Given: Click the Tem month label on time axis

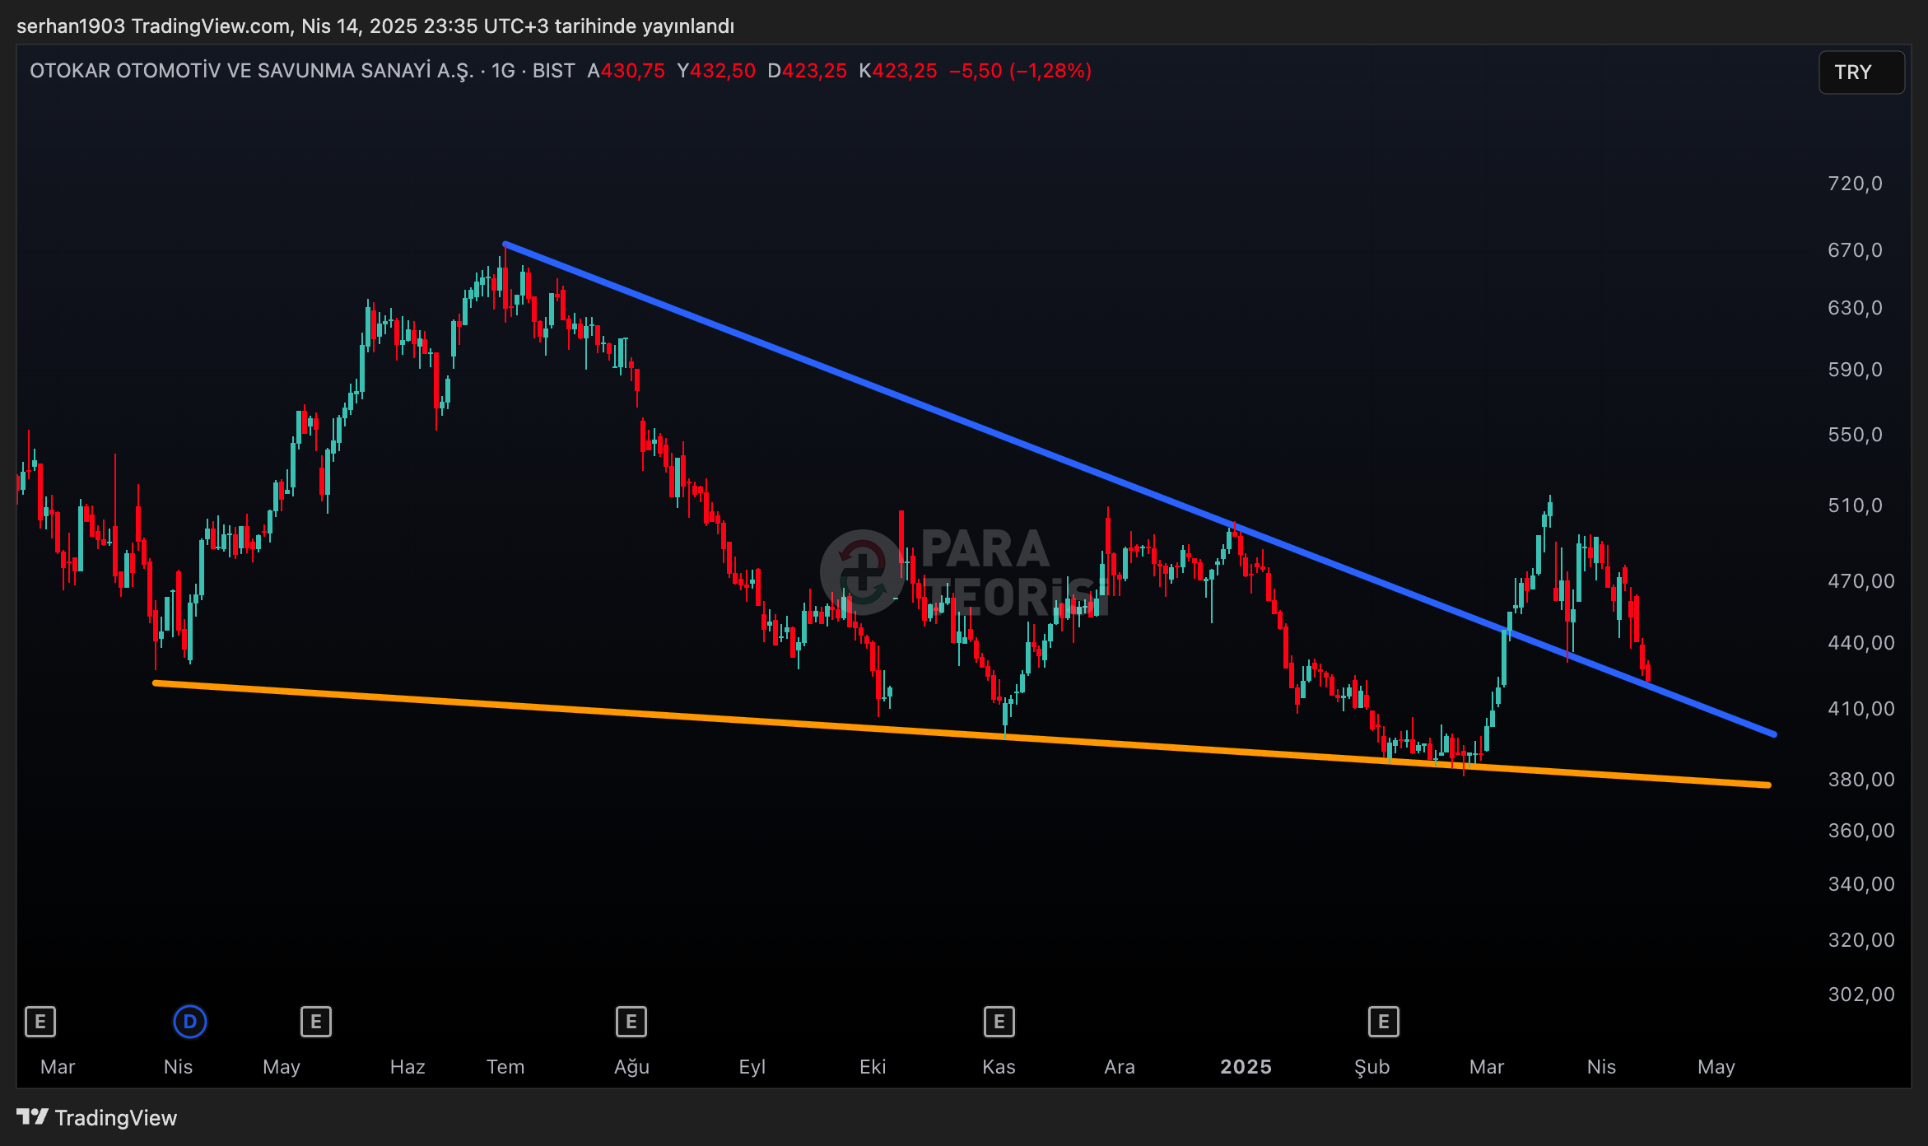Looking at the screenshot, I should [x=505, y=1067].
